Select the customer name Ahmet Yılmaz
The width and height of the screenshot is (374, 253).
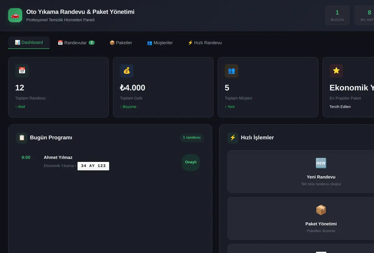[x=58, y=158]
